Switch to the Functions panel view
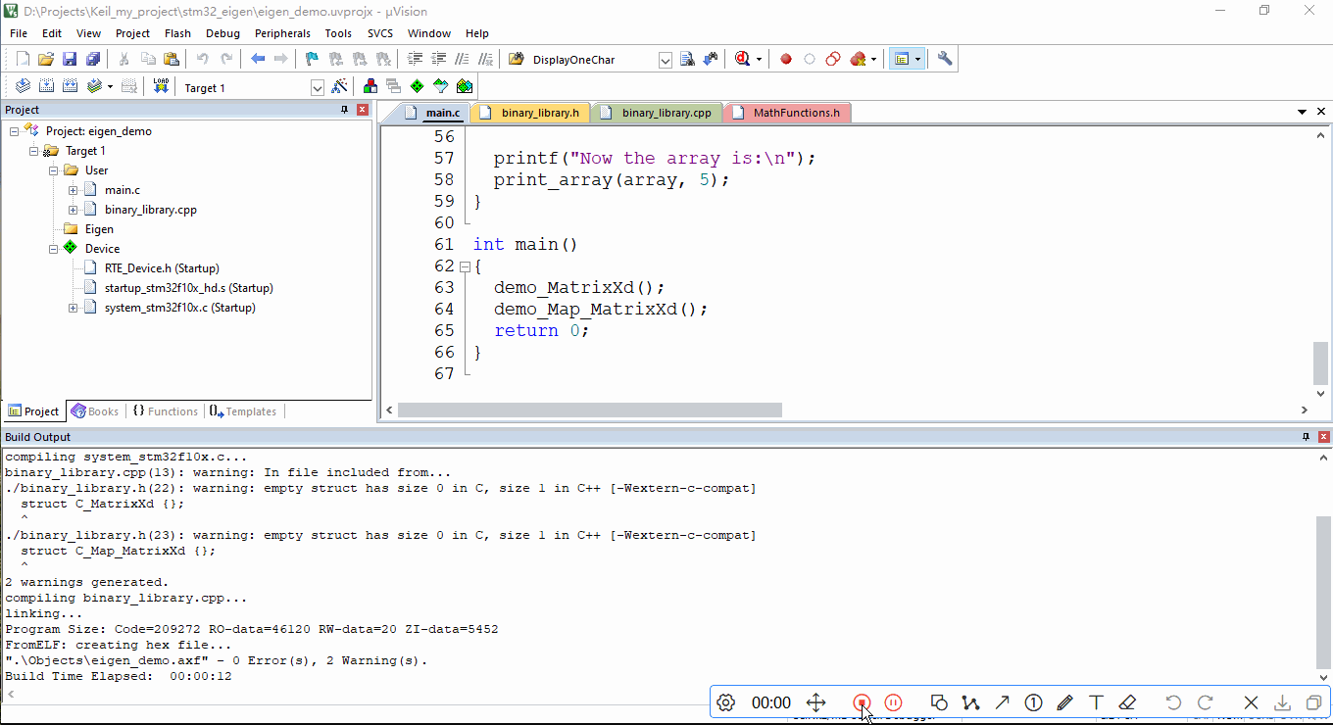Viewport: 1333px width, 725px height. coord(165,411)
